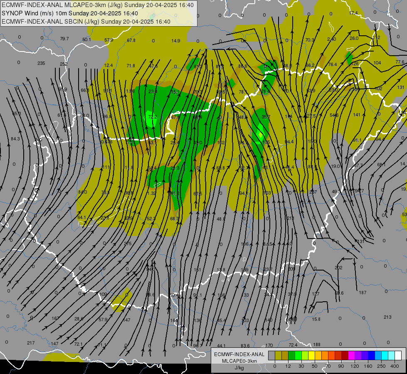Click the legend tick value '90'
Screen dimensions: 407x374
point(341,366)
